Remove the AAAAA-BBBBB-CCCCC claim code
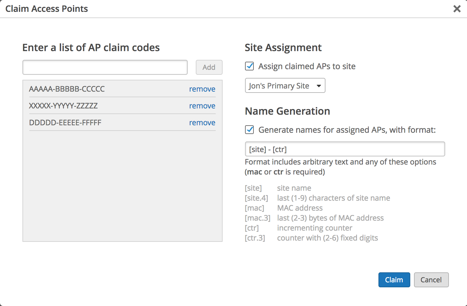The image size is (467, 306). 202,89
